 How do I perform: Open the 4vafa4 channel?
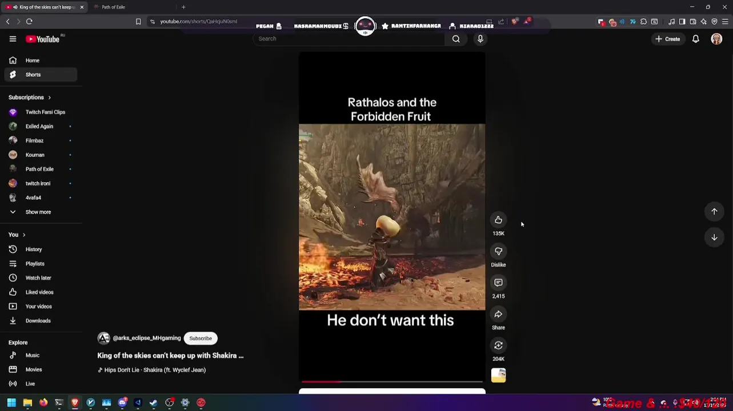coord(41,198)
